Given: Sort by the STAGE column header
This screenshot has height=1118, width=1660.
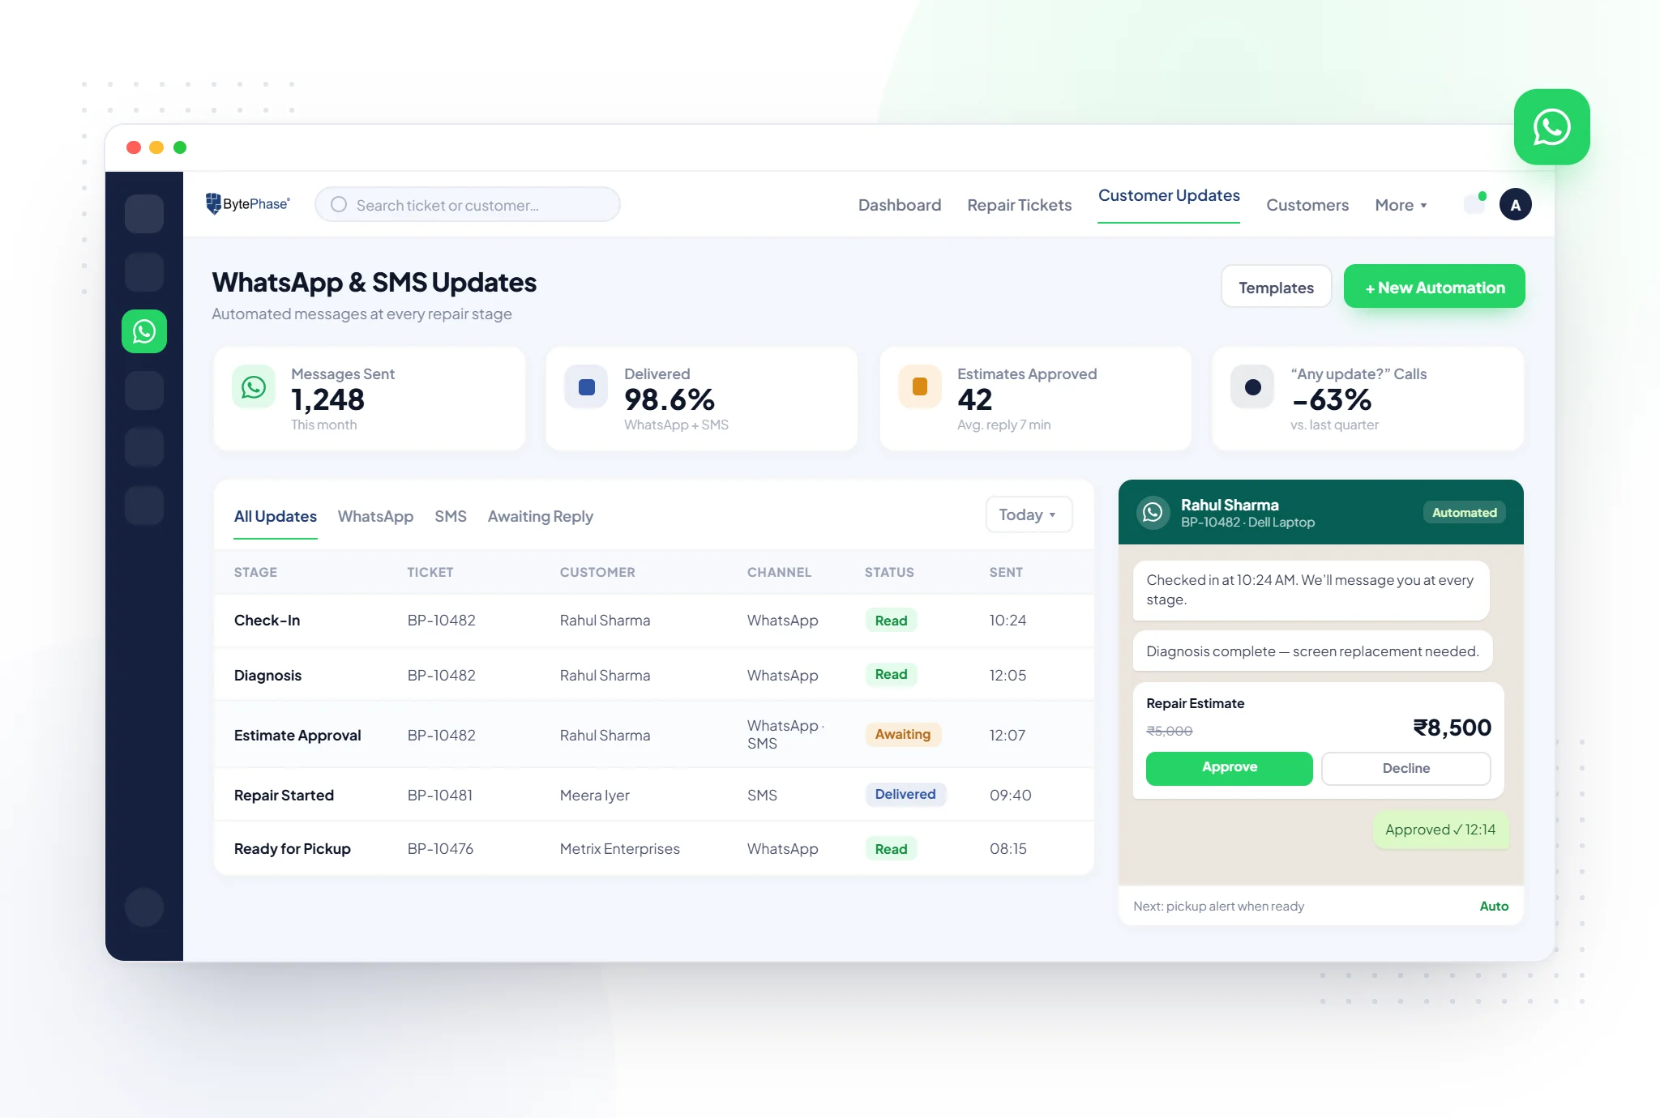Looking at the screenshot, I should (x=255, y=572).
